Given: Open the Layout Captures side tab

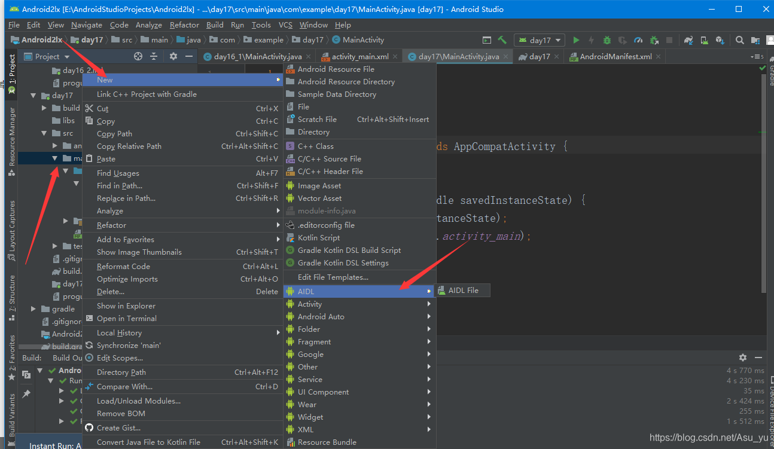Looking at the screenshot, I should point(11,231).
